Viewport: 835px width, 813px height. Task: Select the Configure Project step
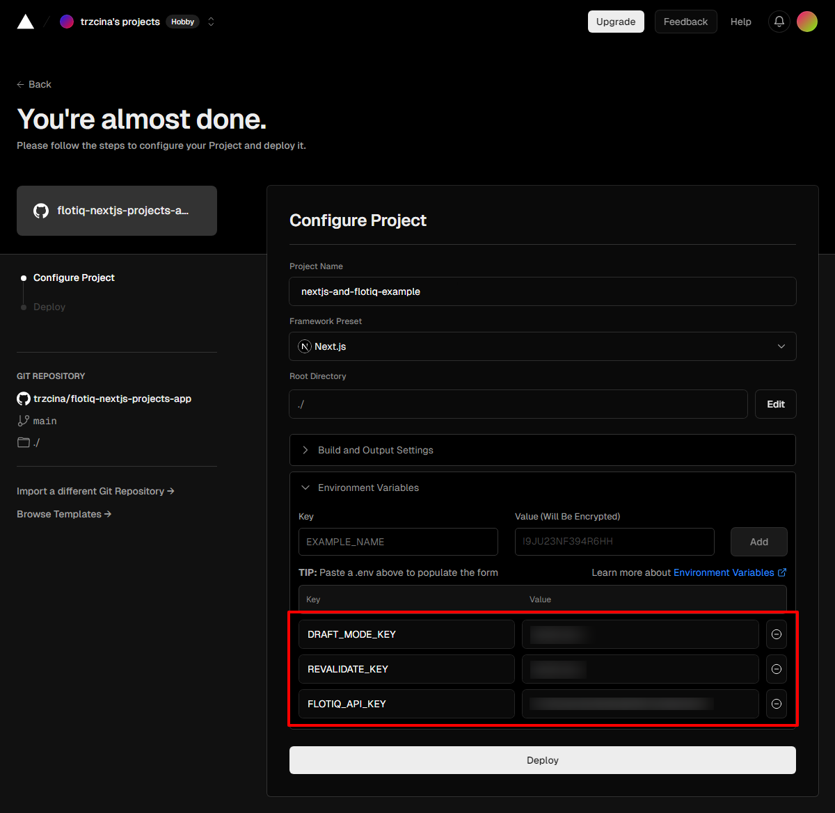tap(74, 277)
